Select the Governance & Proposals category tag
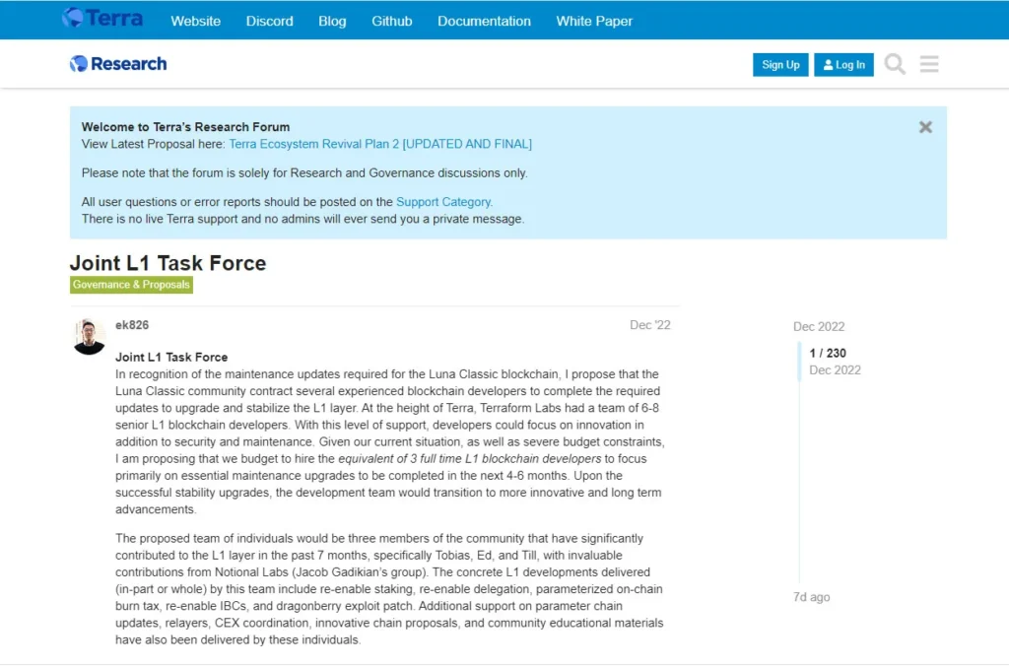This screenshot has width=1009, height=668. (x=131, y=285)
